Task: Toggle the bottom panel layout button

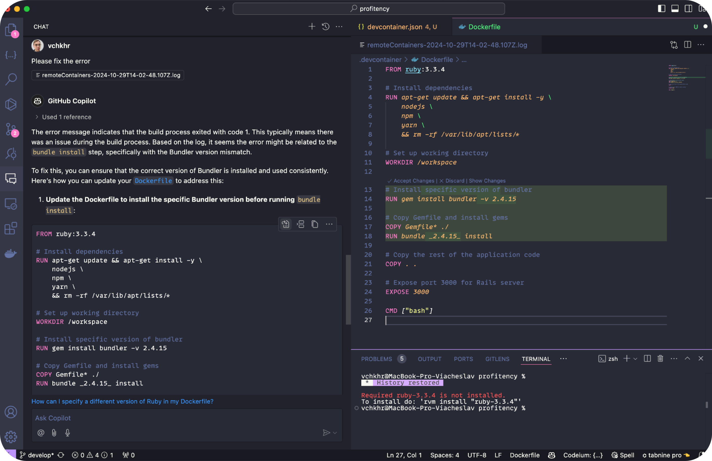Action: click(675, 9)
